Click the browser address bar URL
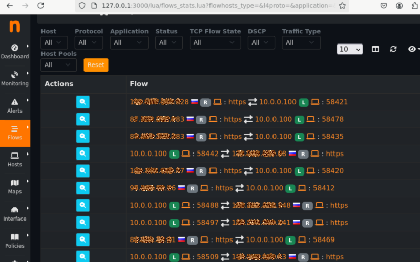 (x=218, y=6)
